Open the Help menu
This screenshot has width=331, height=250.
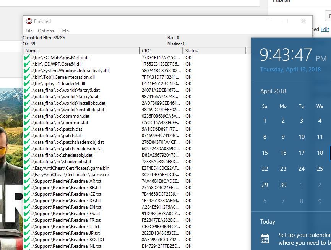click(x=64, y=31)
